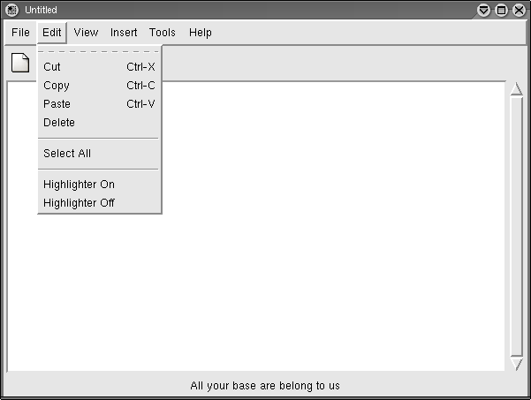
Task: Choose Select All menu entry
Action: 98,154
